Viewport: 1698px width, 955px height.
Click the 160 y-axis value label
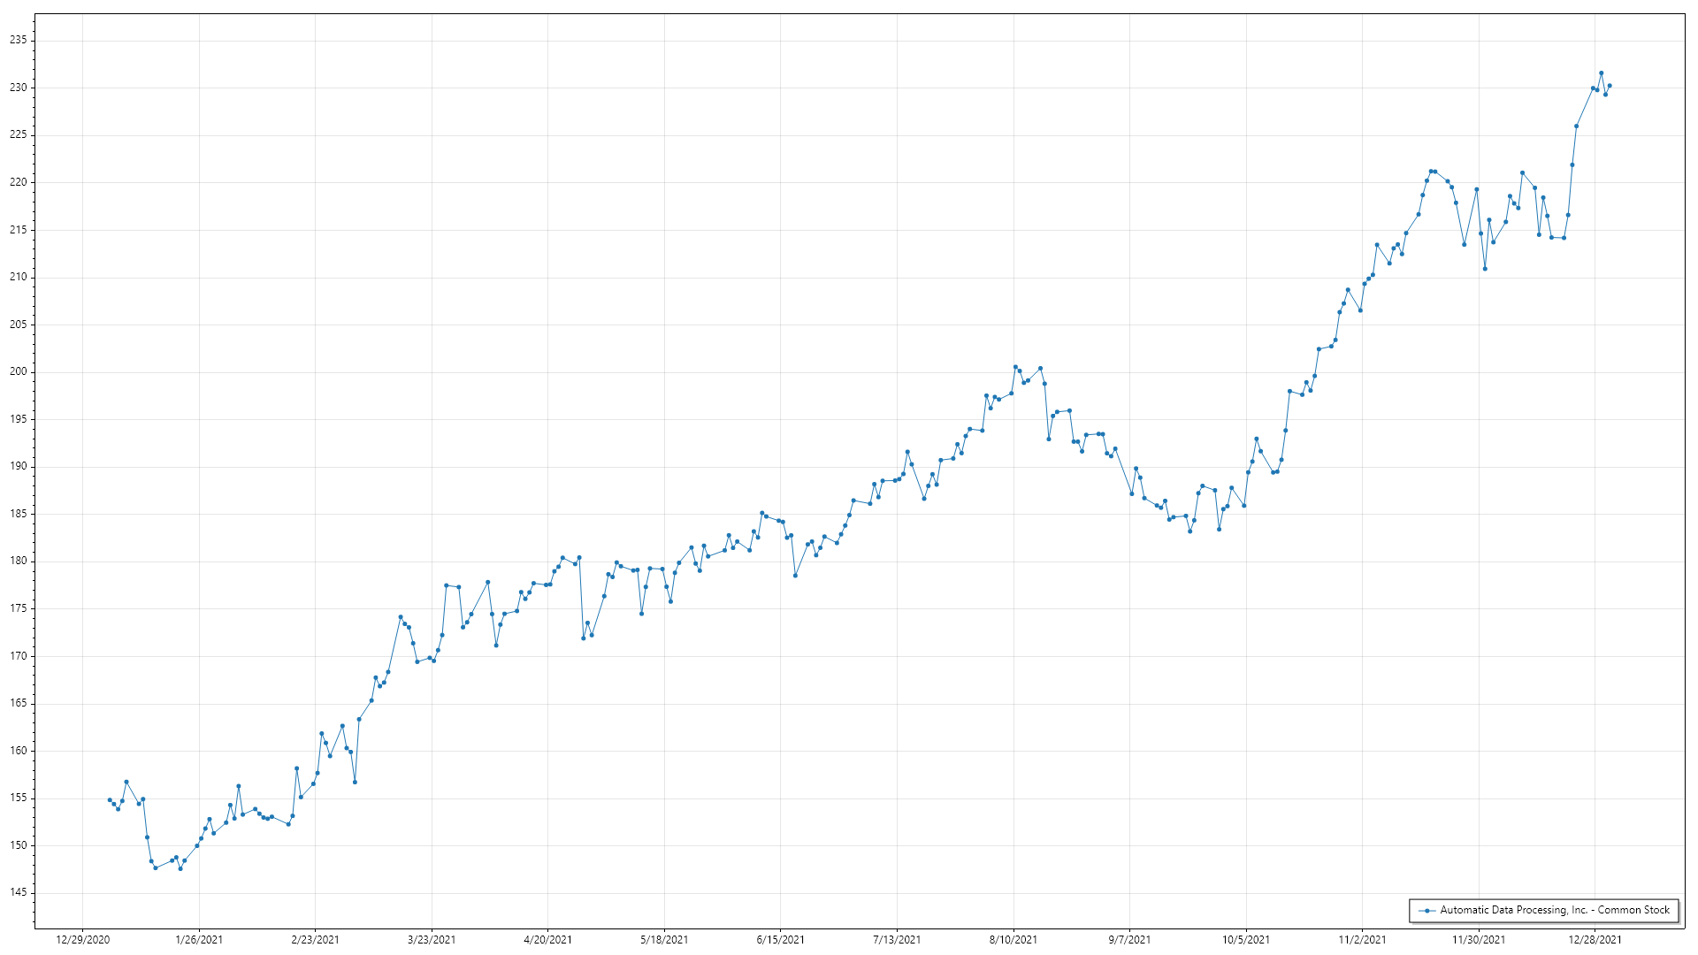(19, 751)
